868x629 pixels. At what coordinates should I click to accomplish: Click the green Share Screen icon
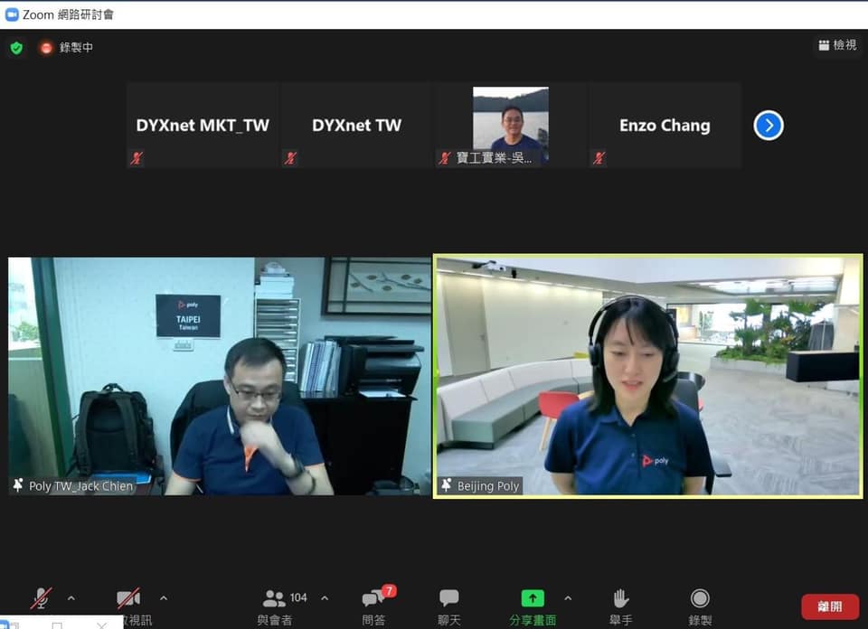tap(533, 598)
